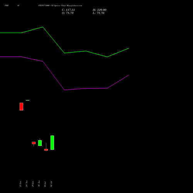This screenshot has height=193, width=193.
Task: Click the 30 Jun date axis label
Action: 39,184
